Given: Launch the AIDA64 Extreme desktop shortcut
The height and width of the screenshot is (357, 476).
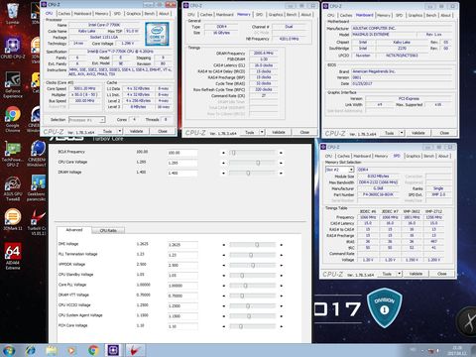Looking at the screenshot, I should 13,256.
